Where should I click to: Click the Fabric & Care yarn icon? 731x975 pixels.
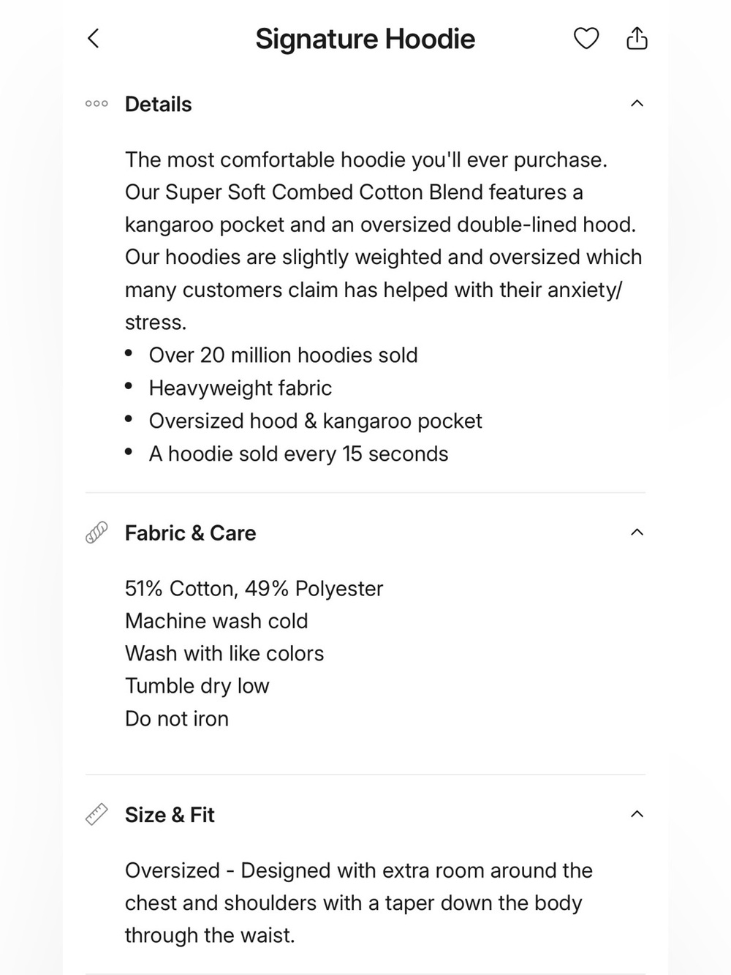[96, 532]
